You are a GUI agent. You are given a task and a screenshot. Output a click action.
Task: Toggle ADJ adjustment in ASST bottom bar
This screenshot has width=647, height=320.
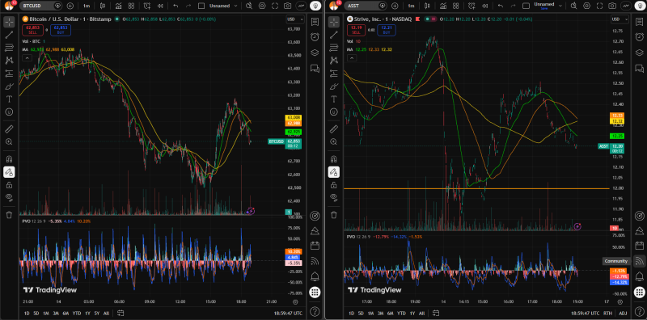click(x=623, y=314)
